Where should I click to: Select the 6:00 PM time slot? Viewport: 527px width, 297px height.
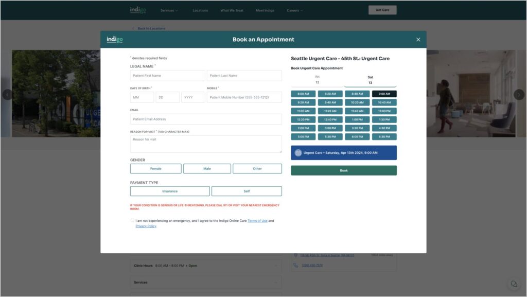[357, 137]
